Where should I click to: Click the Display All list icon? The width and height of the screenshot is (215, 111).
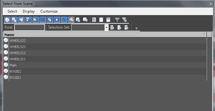click(94, 20)
